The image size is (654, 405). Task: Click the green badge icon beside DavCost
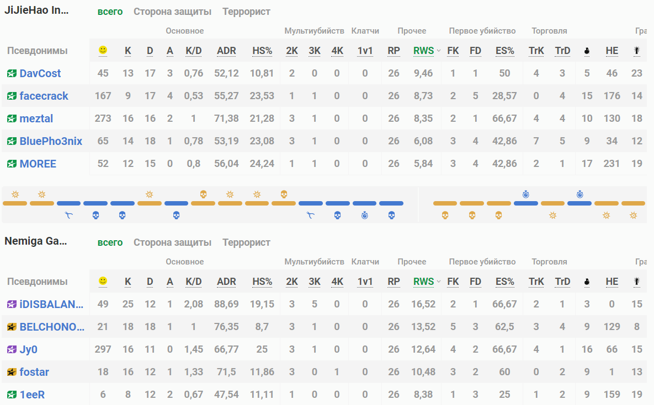click(12, 73)
